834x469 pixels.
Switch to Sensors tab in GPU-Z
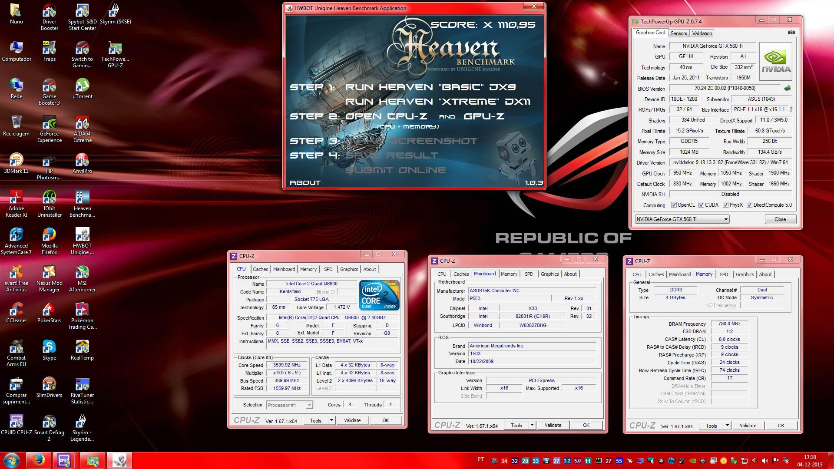(x=678, y=33)
